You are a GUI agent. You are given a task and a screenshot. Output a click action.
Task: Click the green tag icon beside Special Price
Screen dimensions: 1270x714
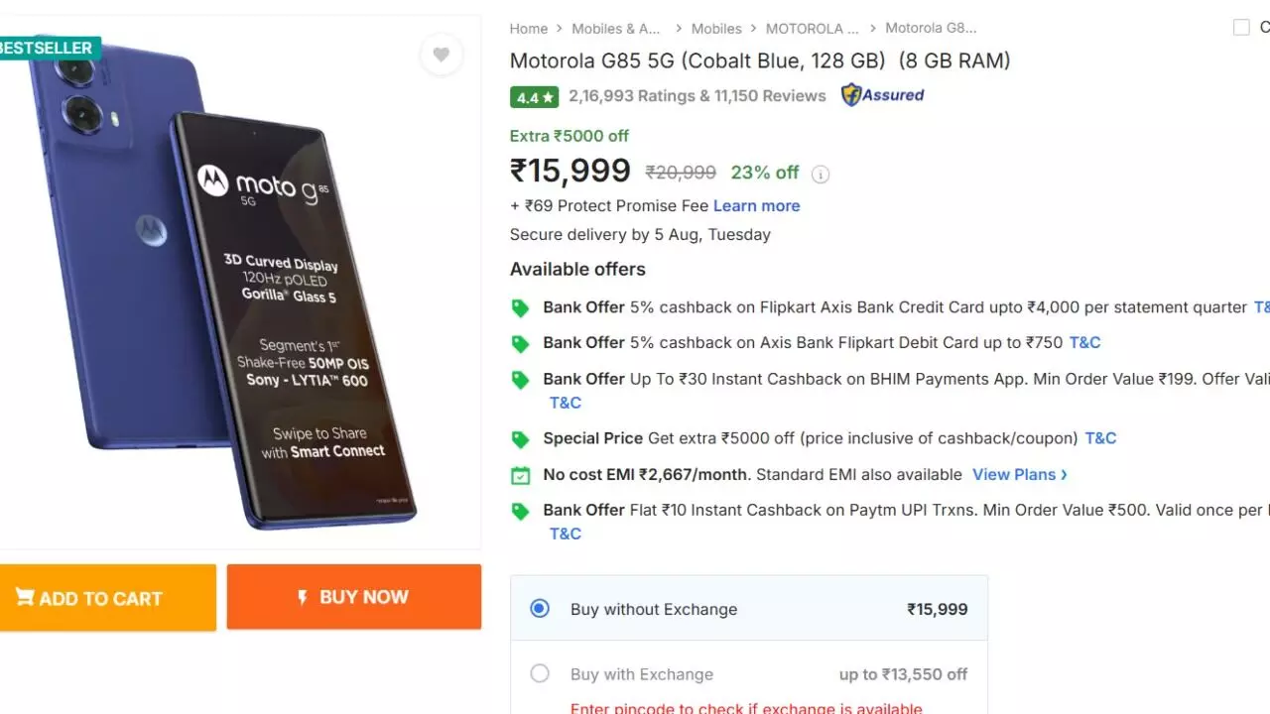(x=520, y=439)
